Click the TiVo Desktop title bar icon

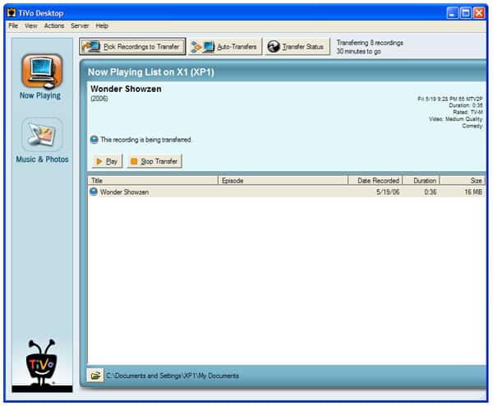[11, 13]
